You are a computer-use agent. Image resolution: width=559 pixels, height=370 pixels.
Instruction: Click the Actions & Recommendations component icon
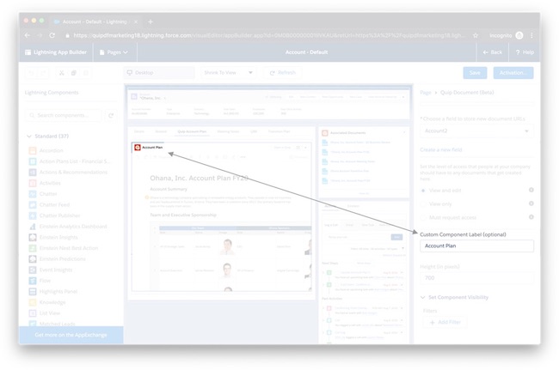coord(33,173)
